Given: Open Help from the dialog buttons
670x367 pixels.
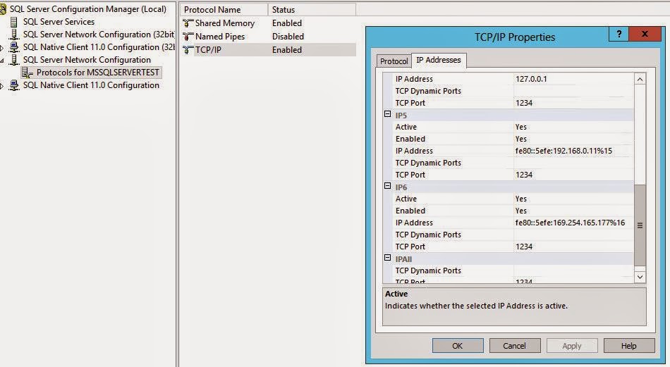Looking at the screenshot, I should [x=629, y=346].
